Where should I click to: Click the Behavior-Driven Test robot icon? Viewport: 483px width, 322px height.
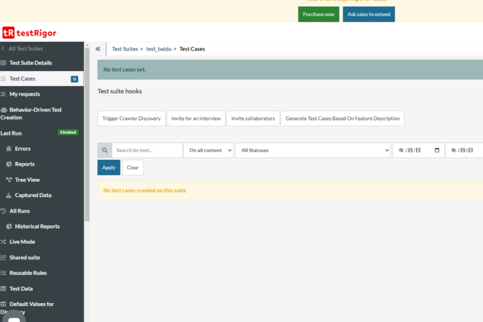[x=4, y=110]
